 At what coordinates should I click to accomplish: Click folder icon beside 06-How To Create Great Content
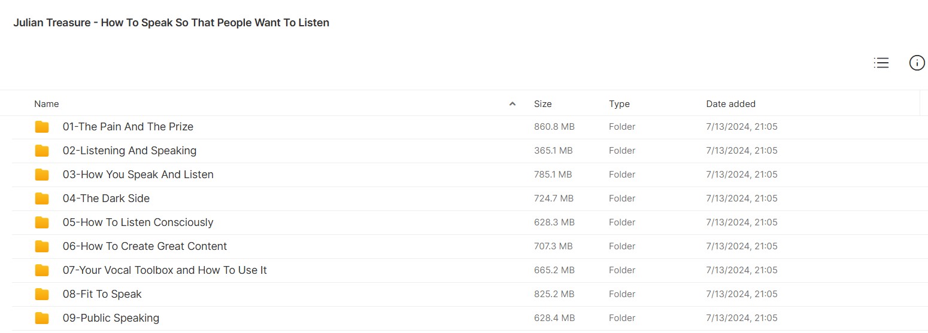point(42,246)
